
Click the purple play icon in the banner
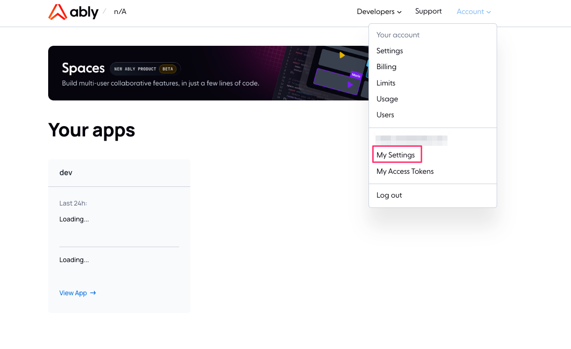click(350, 85)
